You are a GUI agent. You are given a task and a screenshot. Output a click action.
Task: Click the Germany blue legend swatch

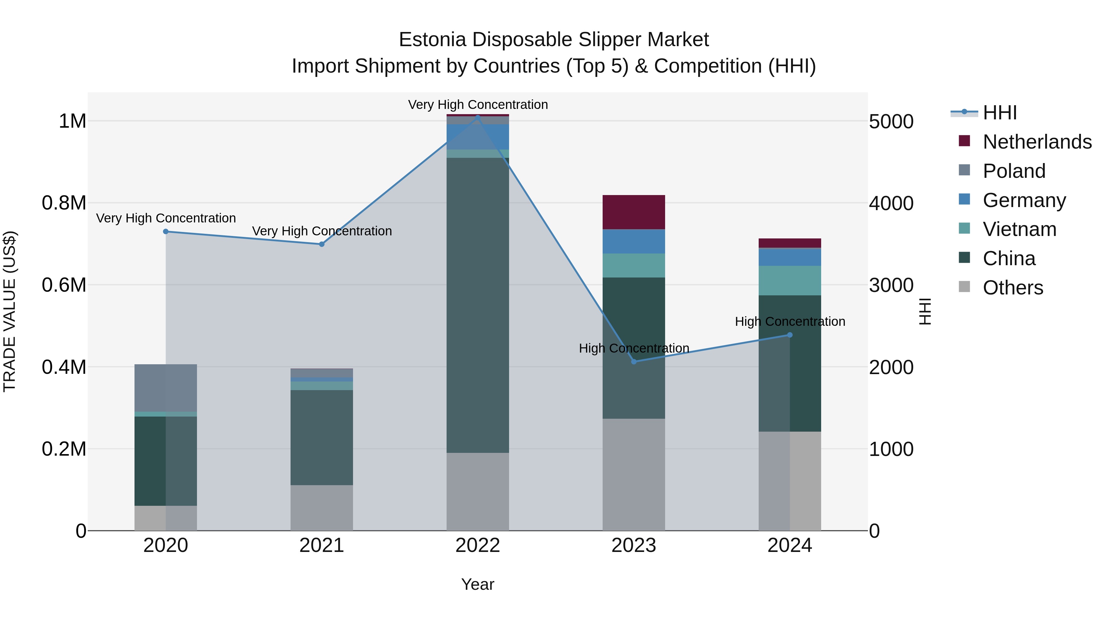pos(964,199)
